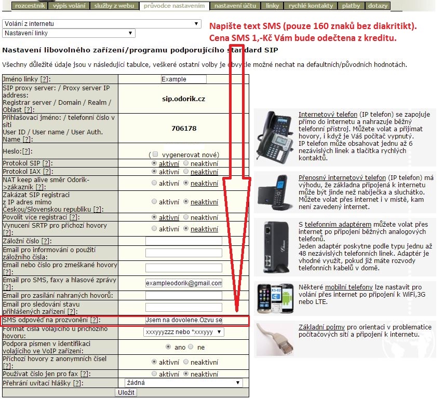Image resolution: width=444 pixels, height=401 pixels.
Task: Select průvodce nastavením tab
Action: 174,6
